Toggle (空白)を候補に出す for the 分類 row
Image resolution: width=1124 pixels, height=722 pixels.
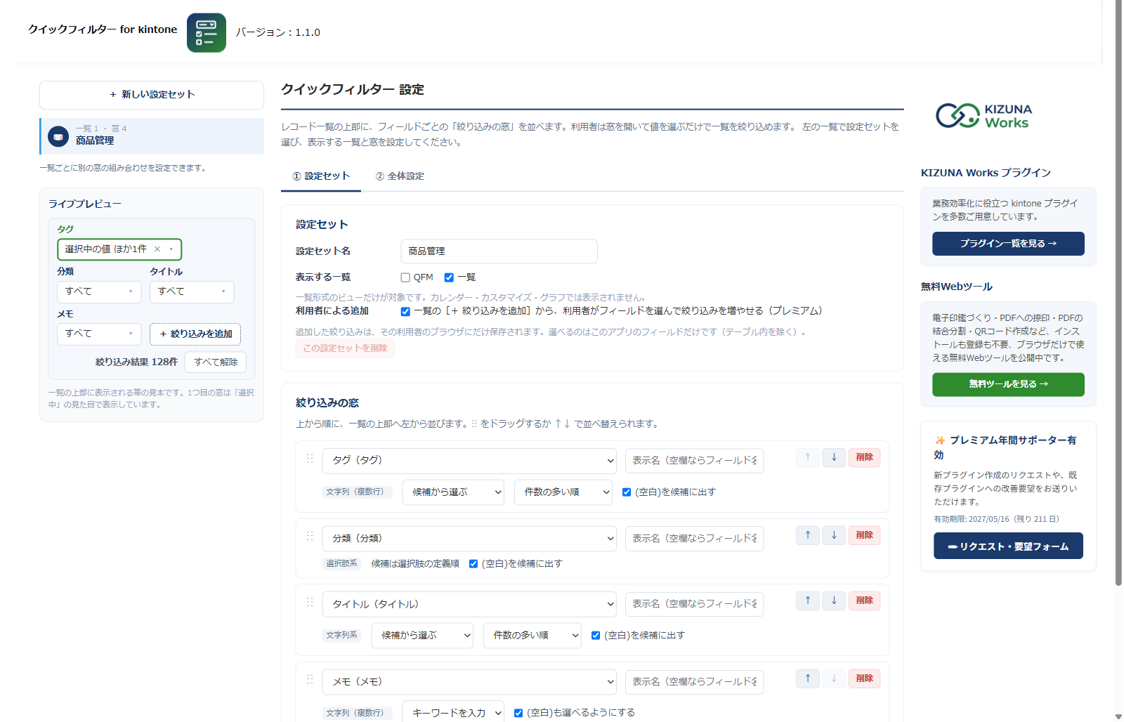[473, 564]
